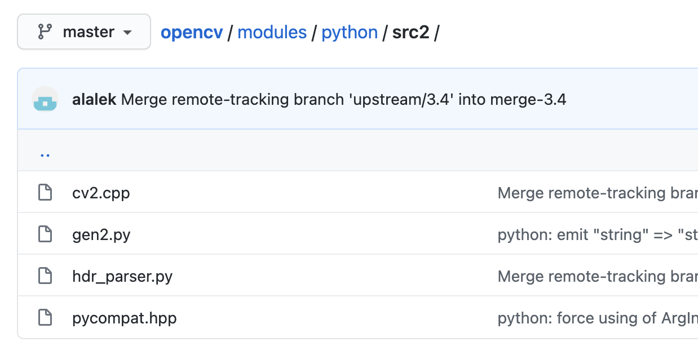The image size is (698, 355).
Task: Click file icon next to gen2.py
Action: click(x=45, y=234)
